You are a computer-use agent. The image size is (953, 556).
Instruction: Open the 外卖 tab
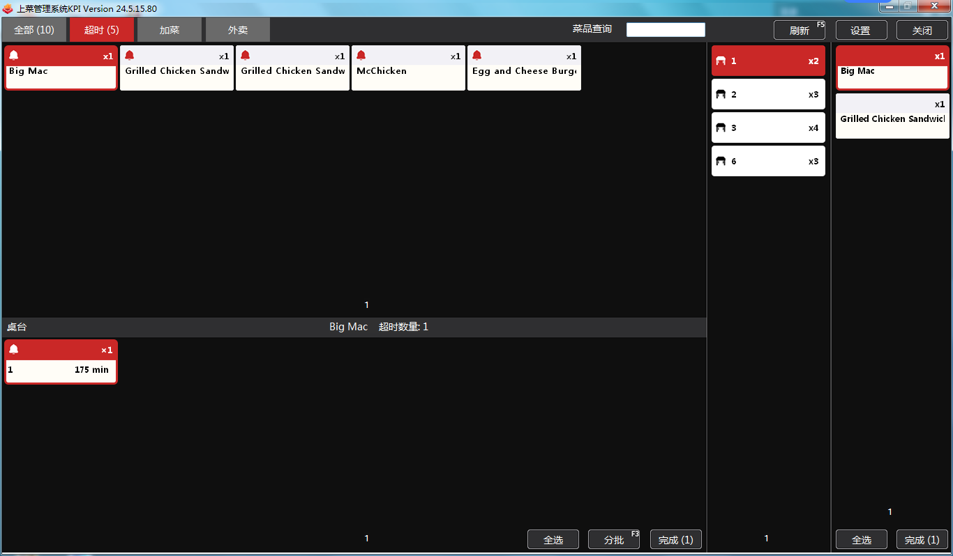pyautogui.click(x=238, y=30)
